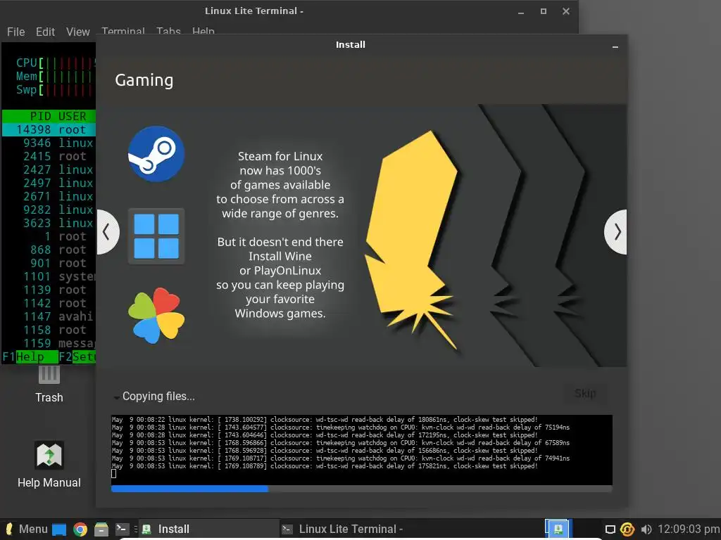Switch to Linux Lite Terminal taskbar button

(348, 529)
